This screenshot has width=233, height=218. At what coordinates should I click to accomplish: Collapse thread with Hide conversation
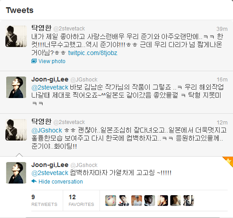[60, 182]
